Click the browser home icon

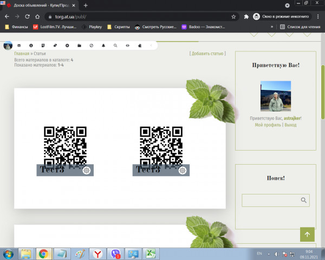point(37,17)
